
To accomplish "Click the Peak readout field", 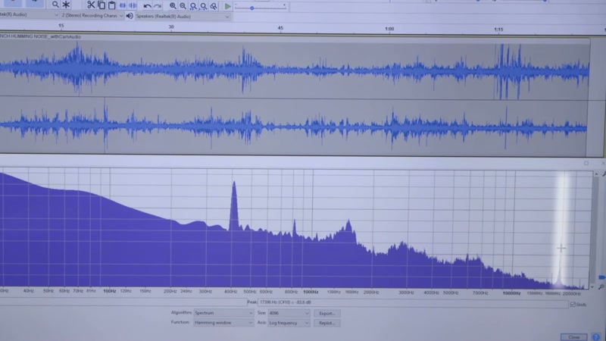I will click(413, 303).
